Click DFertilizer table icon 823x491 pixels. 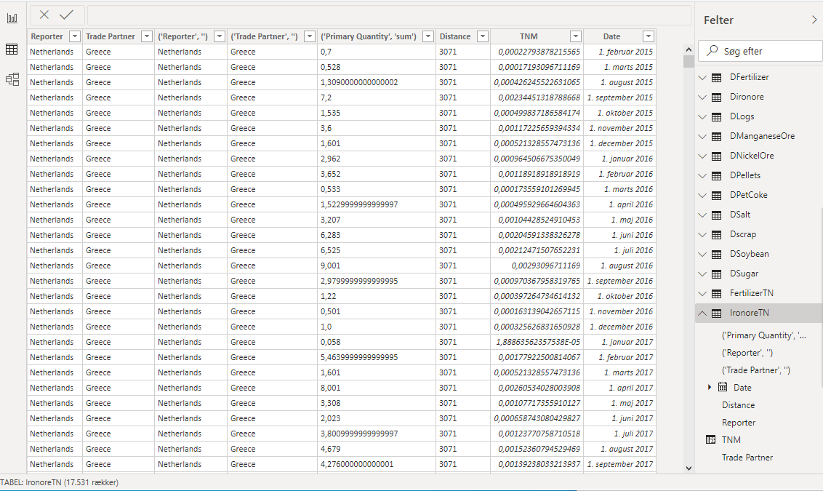[x=716, y=77]
